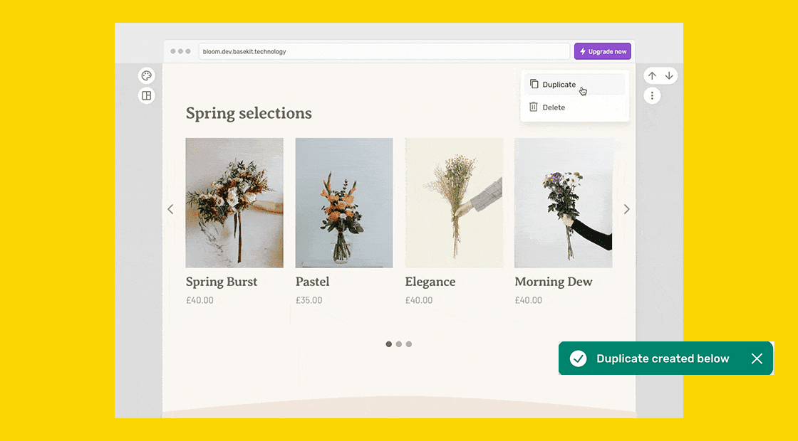Viewport: 798px width, 441px height.
Task: Select the Elegance bouquet image
Action: point(454,203)
